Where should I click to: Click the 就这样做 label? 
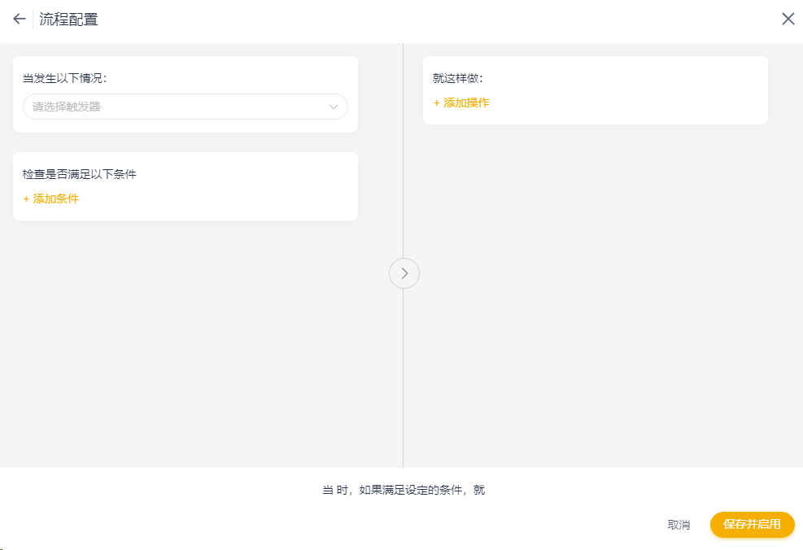tap(458, 78)
